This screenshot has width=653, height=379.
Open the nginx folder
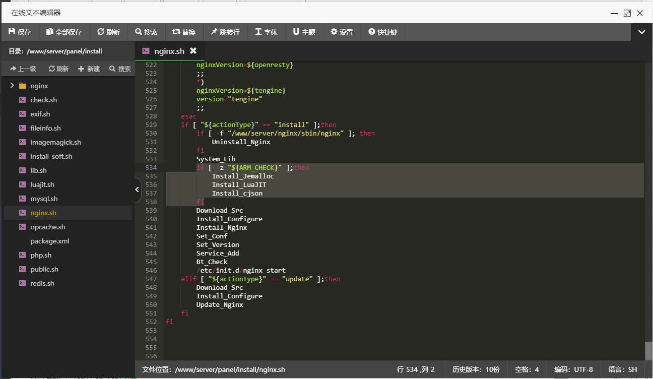pos(39,86)
